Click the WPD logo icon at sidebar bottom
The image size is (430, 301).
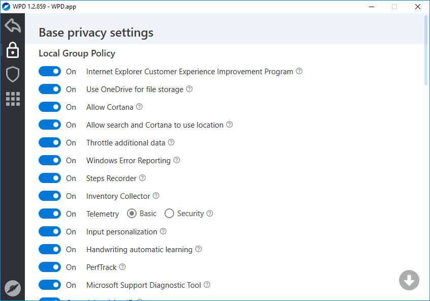pyautogui.click(x=13, y=288)
